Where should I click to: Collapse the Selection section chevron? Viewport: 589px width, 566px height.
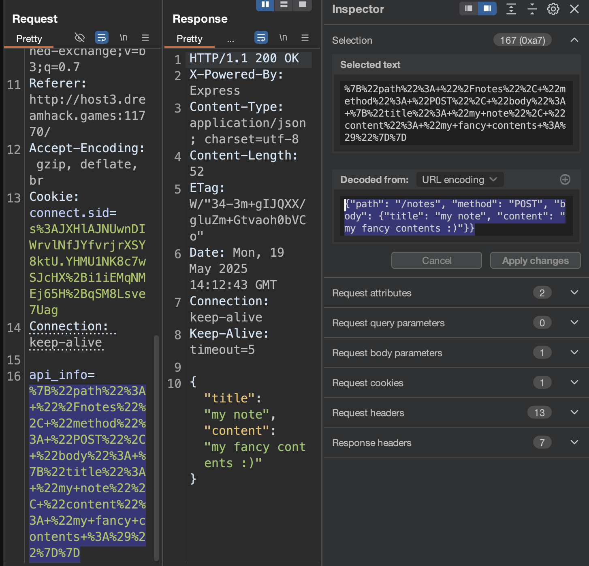pos(574,40)
